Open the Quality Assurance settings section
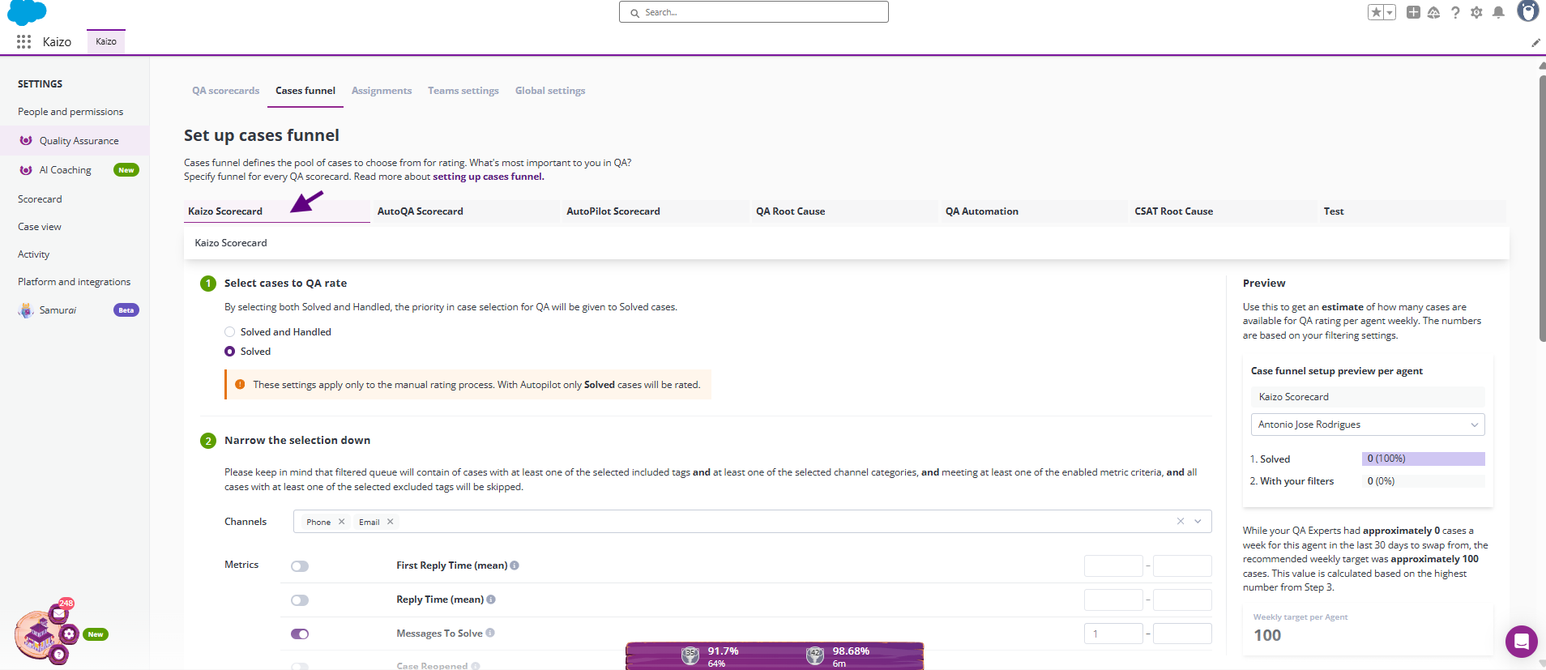 point(75,140)
